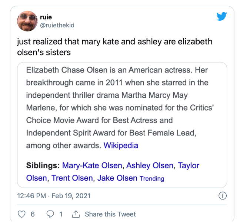Like the tweet with heart icon
The height and width of the screenshot is (222, 250).
click(x=21, y=214)
